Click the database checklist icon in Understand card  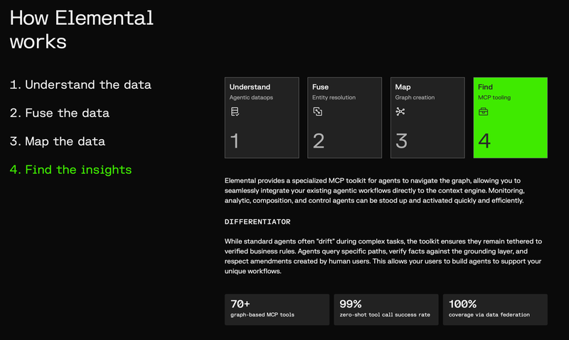pyautogui.click(x=235, y=111)
